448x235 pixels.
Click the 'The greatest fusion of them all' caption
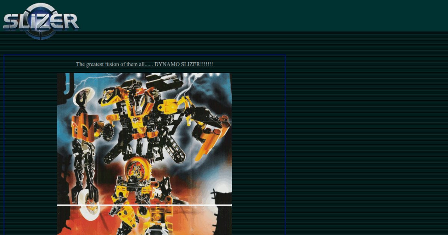(114, 64)
